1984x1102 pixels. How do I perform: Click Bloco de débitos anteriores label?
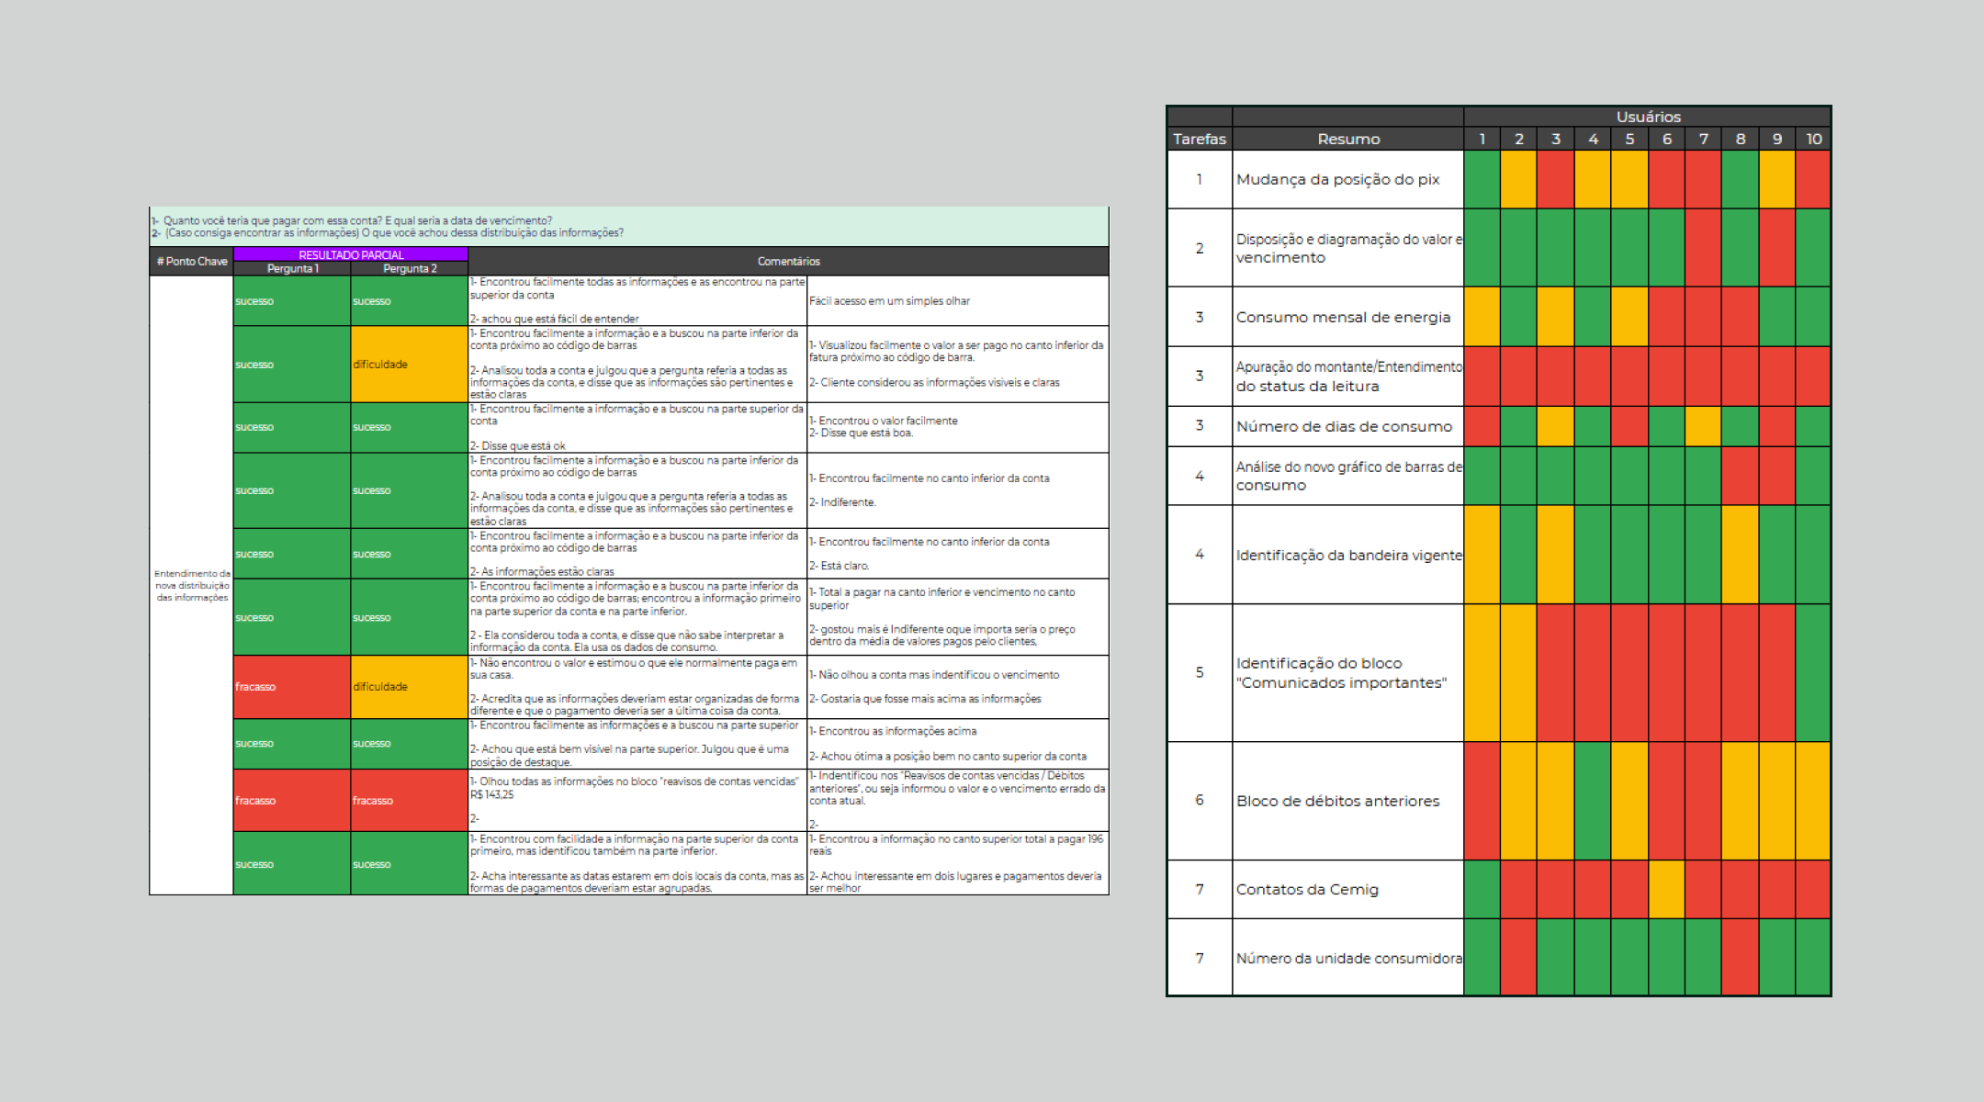click(1337, 801)
